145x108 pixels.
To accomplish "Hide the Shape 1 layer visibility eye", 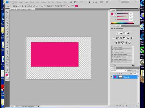I will pos(111,77).
